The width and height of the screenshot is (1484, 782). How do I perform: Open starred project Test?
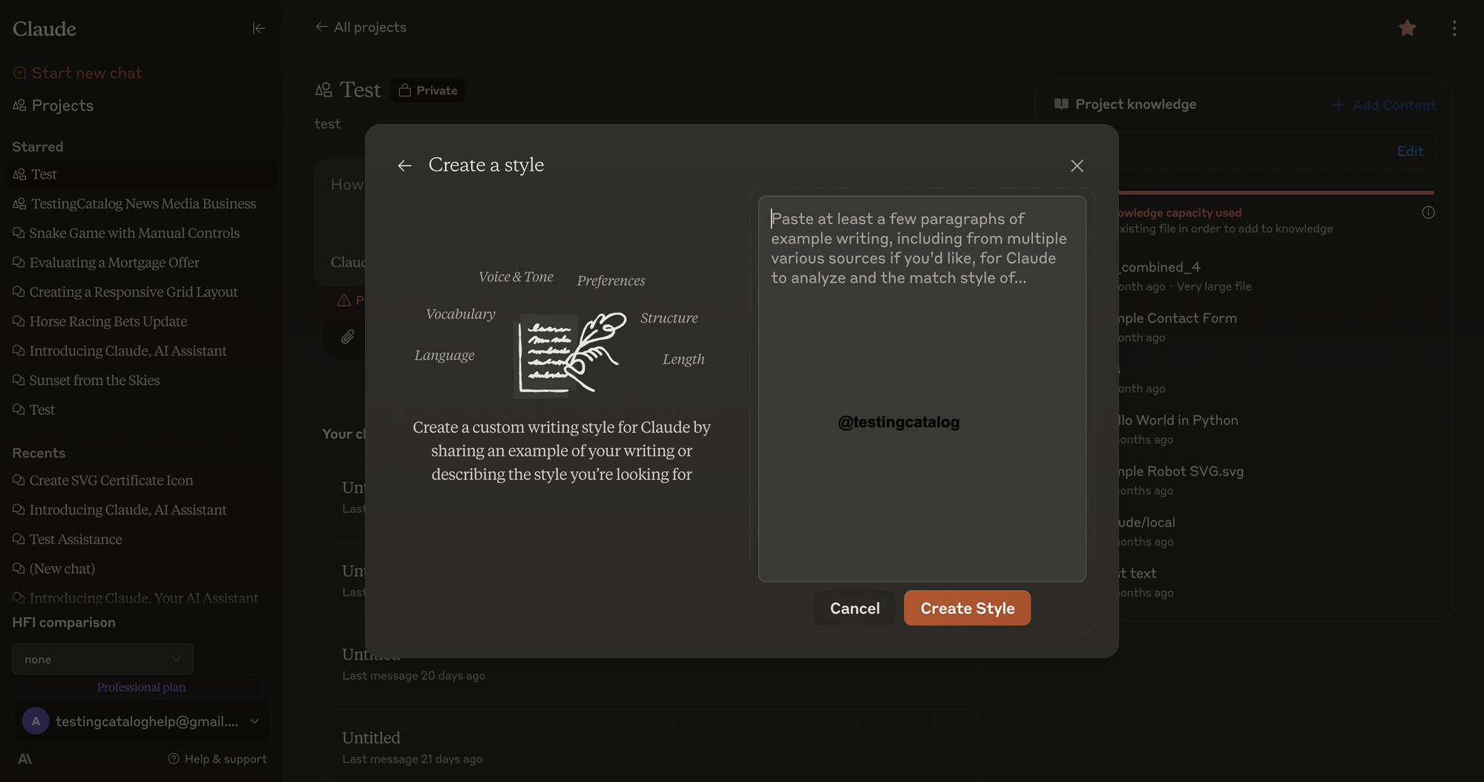pyautogui.click(x=141, y=174)
